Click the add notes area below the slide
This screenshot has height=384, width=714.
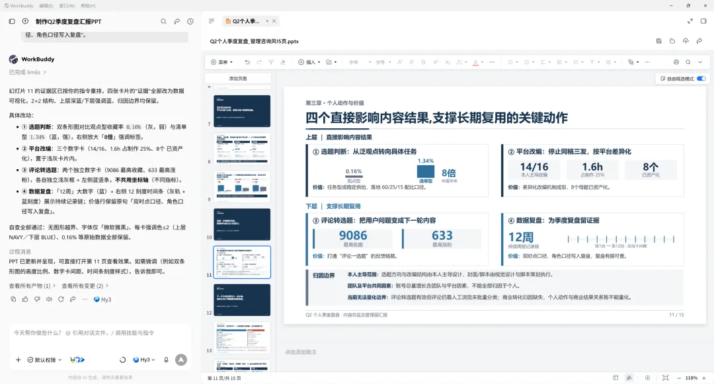[x=301, y=352]
